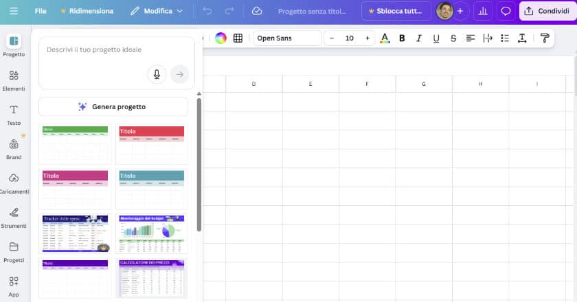This screenshot has width=577, height=302.
Task: Click the redo arrow icon
Action: (x=229, y=11)
